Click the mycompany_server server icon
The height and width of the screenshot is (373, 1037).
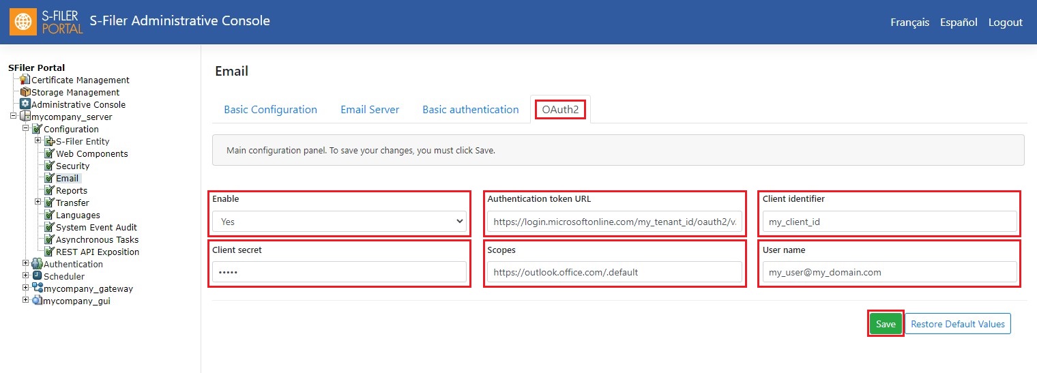pos(25,117)
